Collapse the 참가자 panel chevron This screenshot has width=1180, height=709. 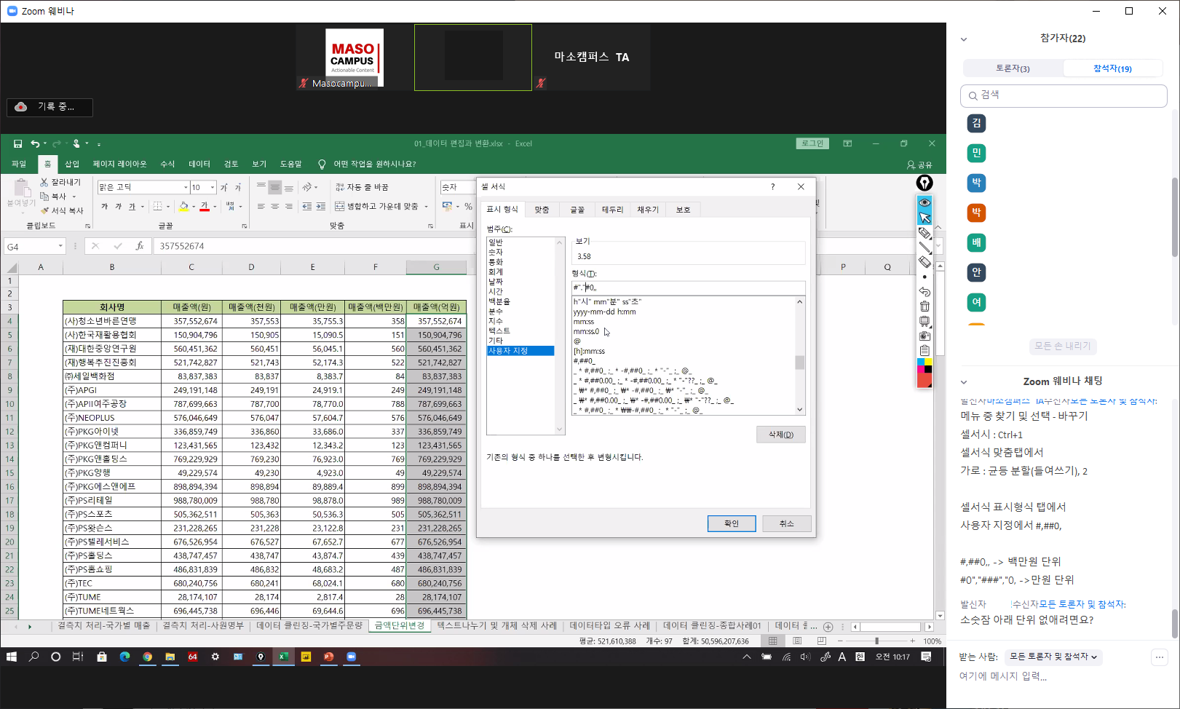pos(964,39)
